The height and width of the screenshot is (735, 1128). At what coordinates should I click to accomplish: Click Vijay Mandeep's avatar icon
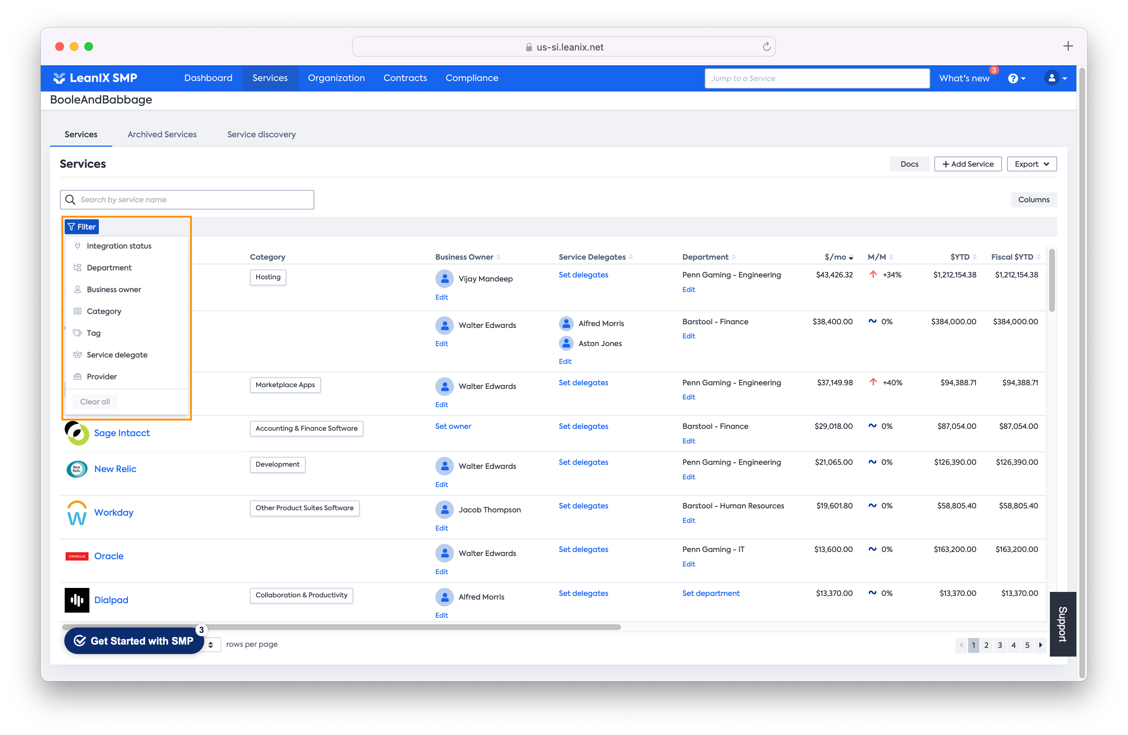click(x=444, y=279)
